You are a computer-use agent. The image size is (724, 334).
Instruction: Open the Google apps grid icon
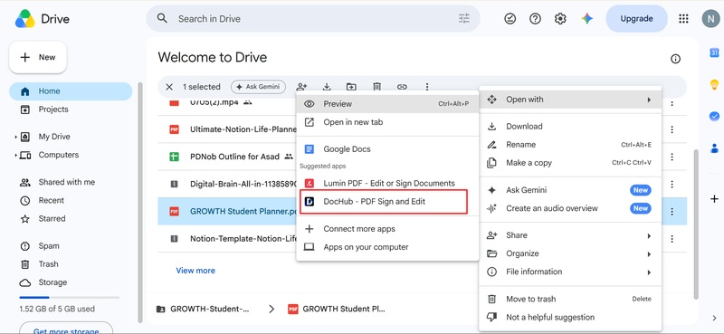[683, 18]
